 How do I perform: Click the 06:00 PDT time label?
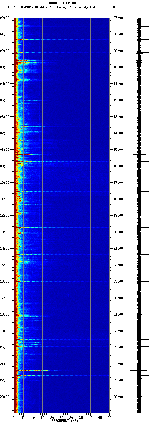click(5, 117)
